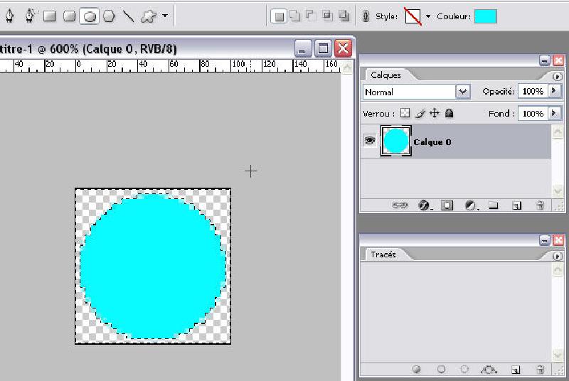The width and height of the screenshot is (569, 381).
Task: Select the Custom Shape tool
Action: click(x=149, y=16)
